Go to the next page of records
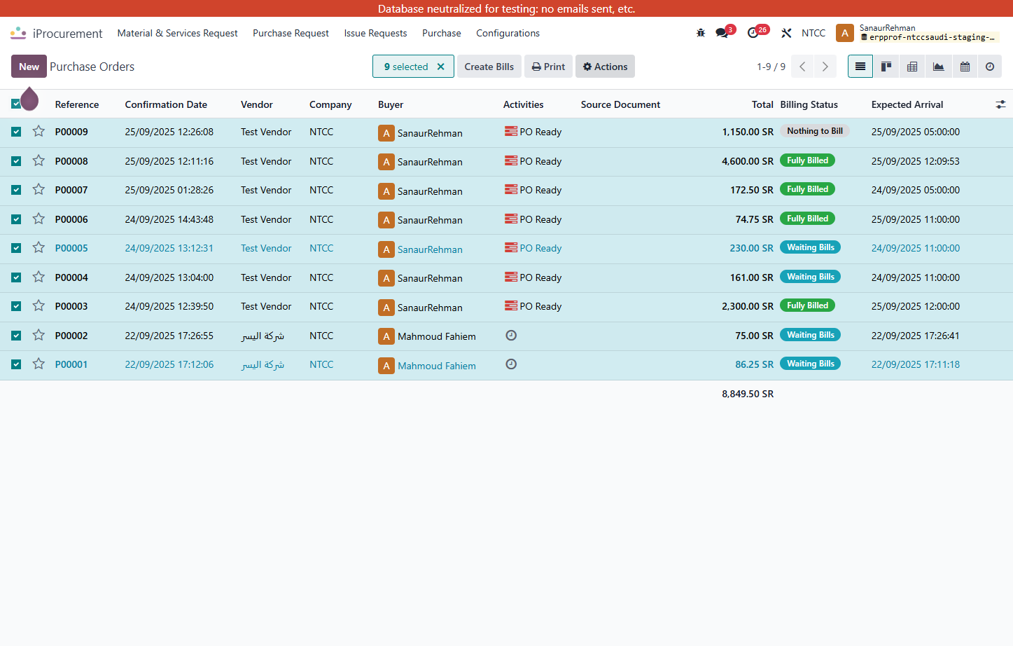This screenshot has width=1013, height=646. tap(825, 67)
